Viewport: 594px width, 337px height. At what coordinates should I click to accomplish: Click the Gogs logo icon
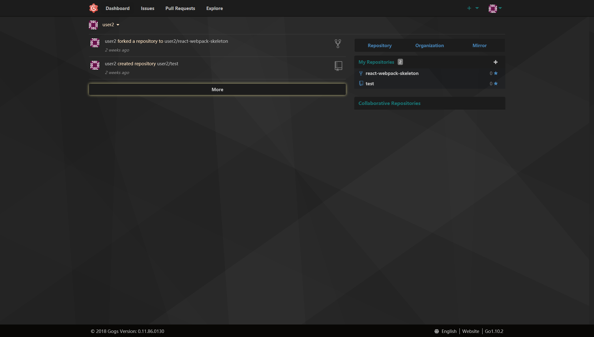pyautogui.click(x=94, y=8)
